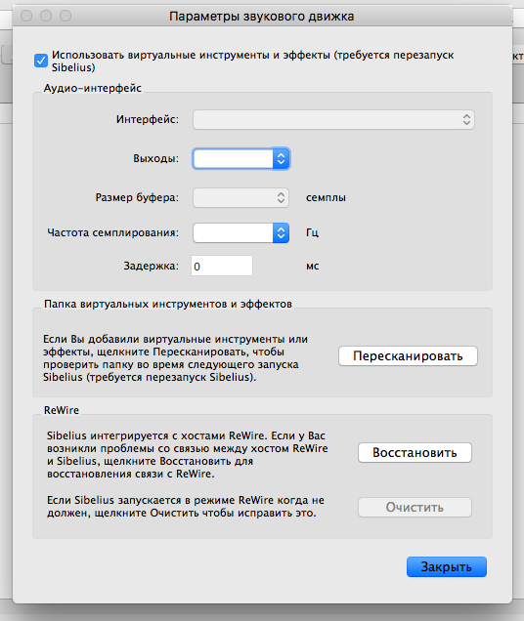524x621 pixels.
Task: Uncheck the use virtual instruments and effects checkbox
Action: [x=41, y=61]
